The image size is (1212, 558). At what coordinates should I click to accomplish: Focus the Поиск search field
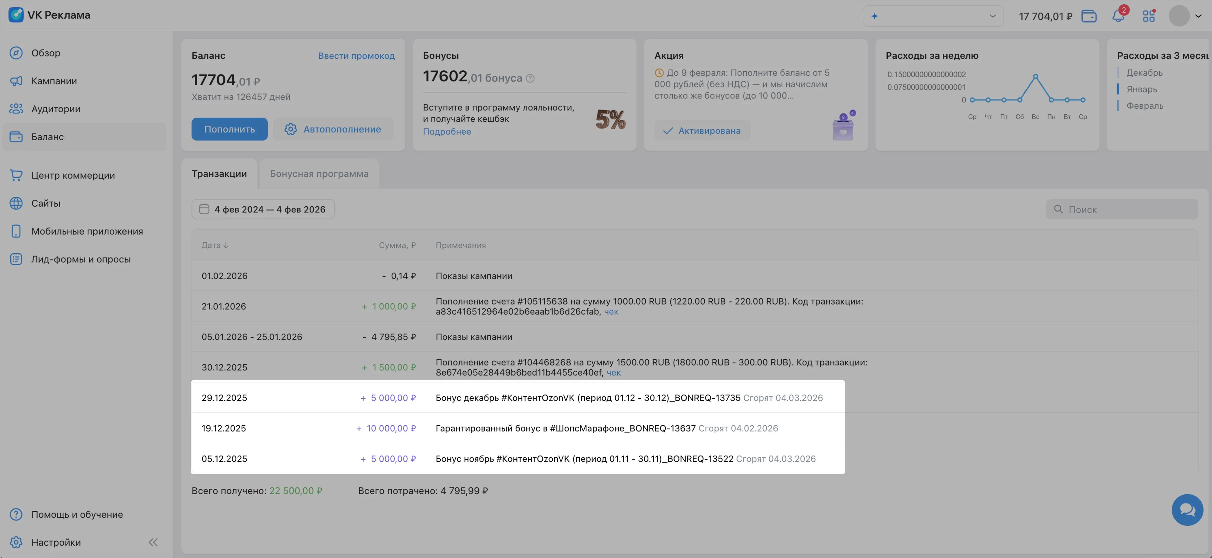(1122, 209)
